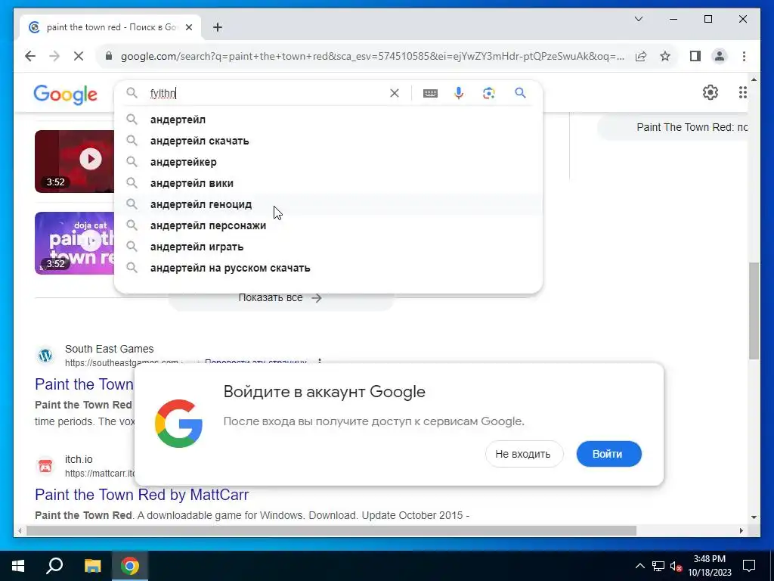Click the horizontal page scrollbar thumb

[331, 531]
